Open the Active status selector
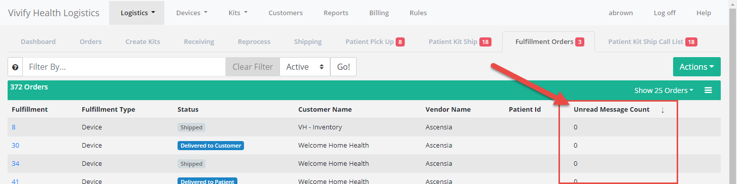The width and height of the screenshot is (737, 184). tap(305, 67)
